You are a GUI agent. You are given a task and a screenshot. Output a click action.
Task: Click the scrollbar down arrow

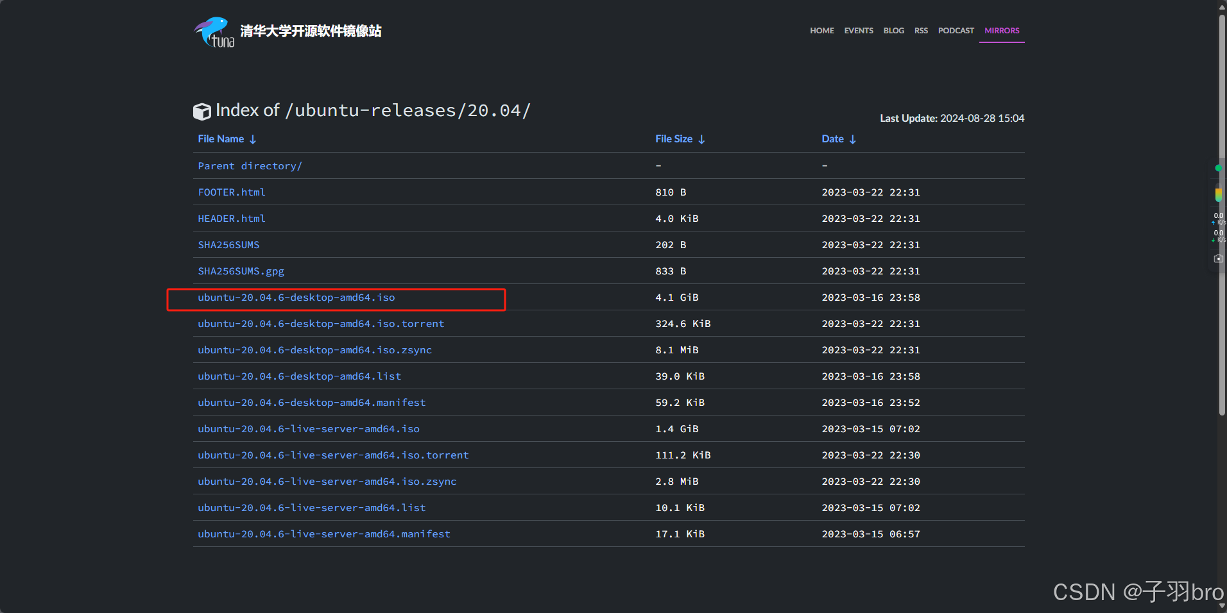point(1222,607)
